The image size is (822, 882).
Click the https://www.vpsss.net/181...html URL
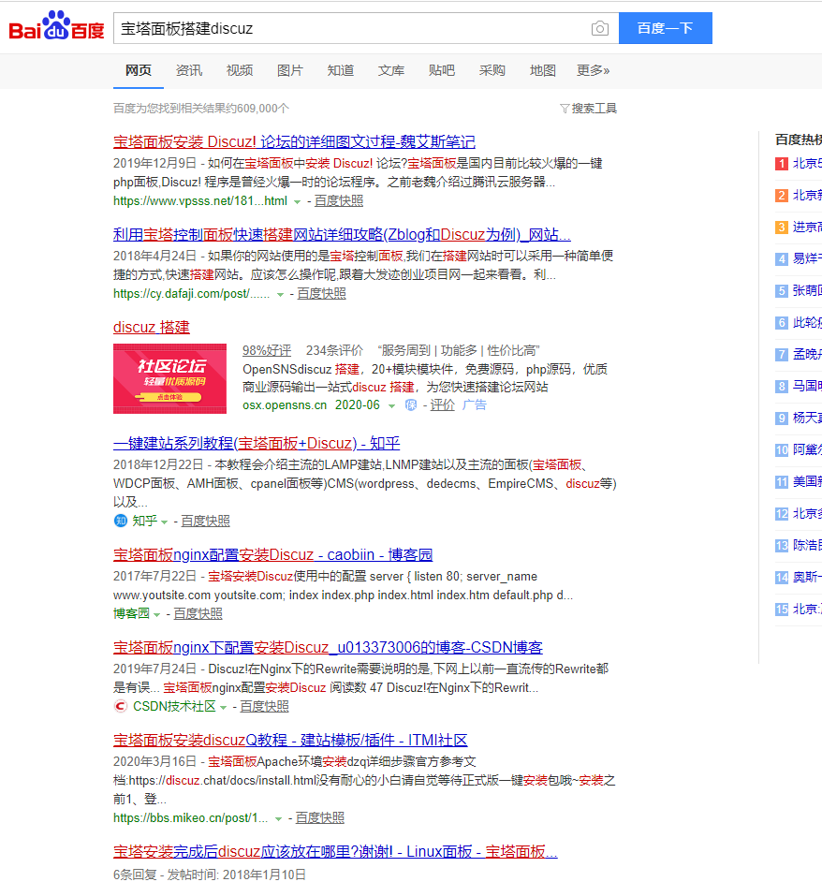click(x=200, y=200)
